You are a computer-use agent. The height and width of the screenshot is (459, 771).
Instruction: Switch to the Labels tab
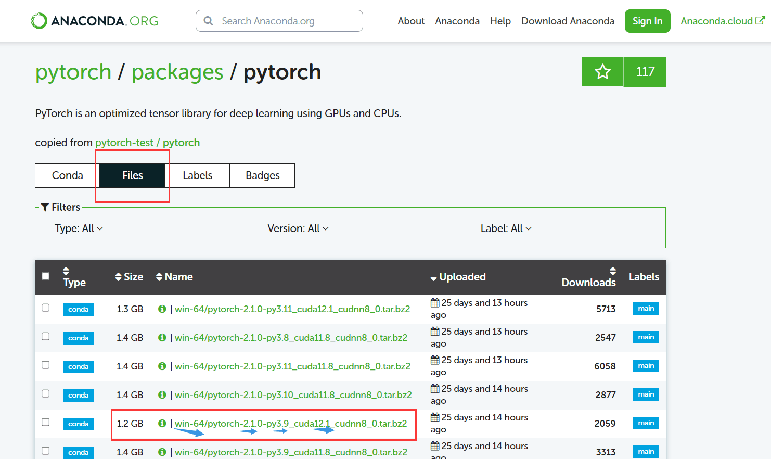click(x=198, y=175)
